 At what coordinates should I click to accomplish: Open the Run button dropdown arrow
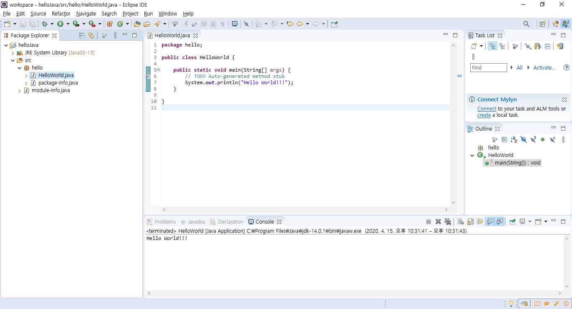click(x=68, y=24)
